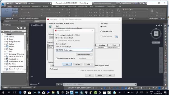169x95 pixels.
Task: Collapse the Dessin5 root node
Action: [x=3, y=34]
